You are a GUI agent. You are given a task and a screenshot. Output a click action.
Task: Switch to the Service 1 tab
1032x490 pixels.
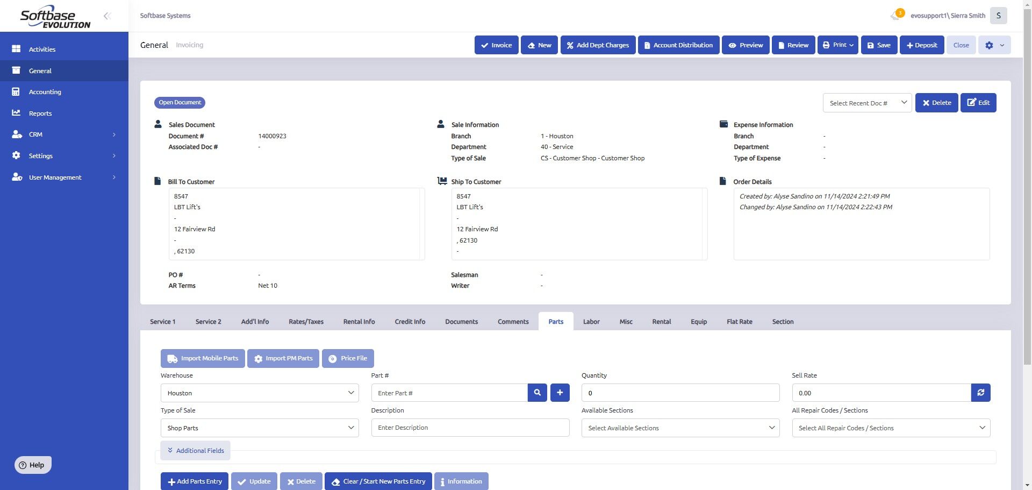pos(162,322)
